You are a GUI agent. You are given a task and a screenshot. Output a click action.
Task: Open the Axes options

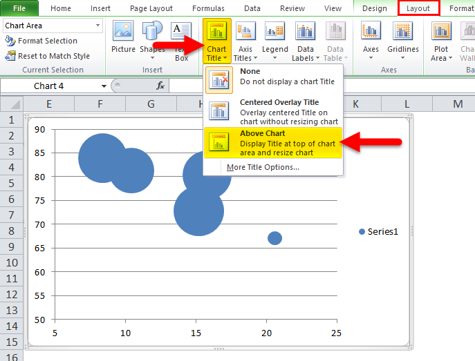[371, 39]
